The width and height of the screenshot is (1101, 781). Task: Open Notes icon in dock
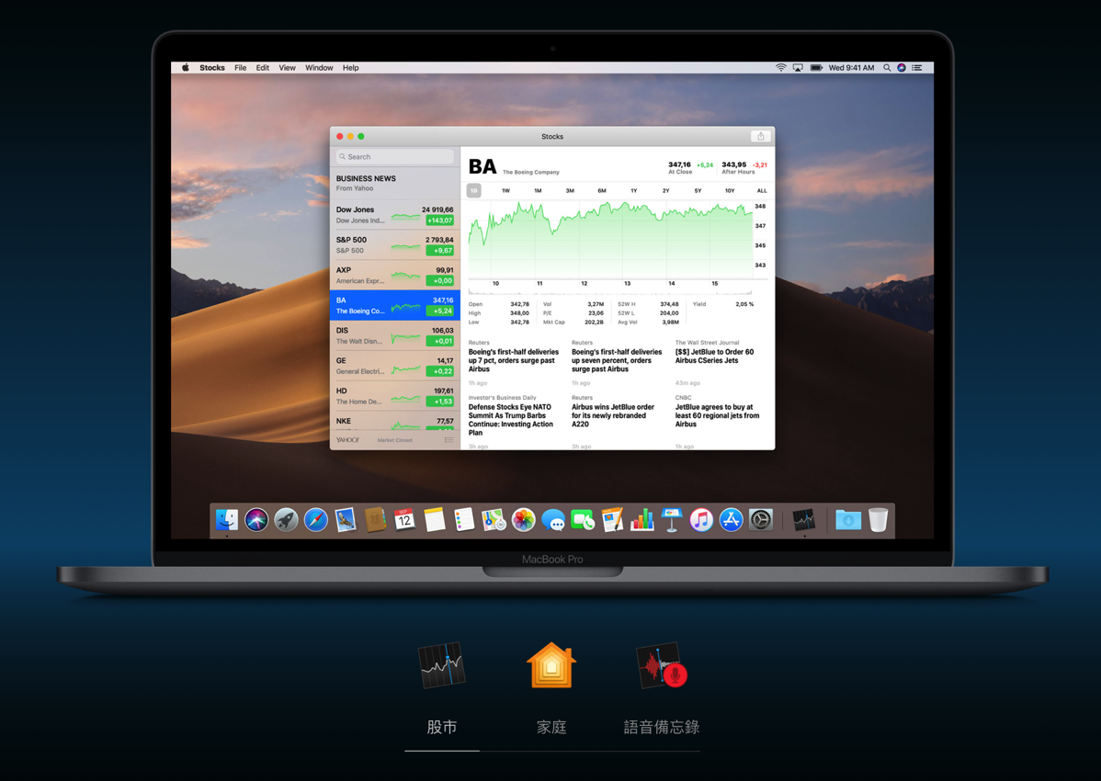tap(435, 520)
